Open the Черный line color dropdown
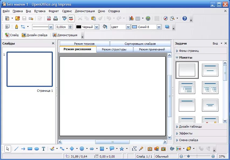 97,27
